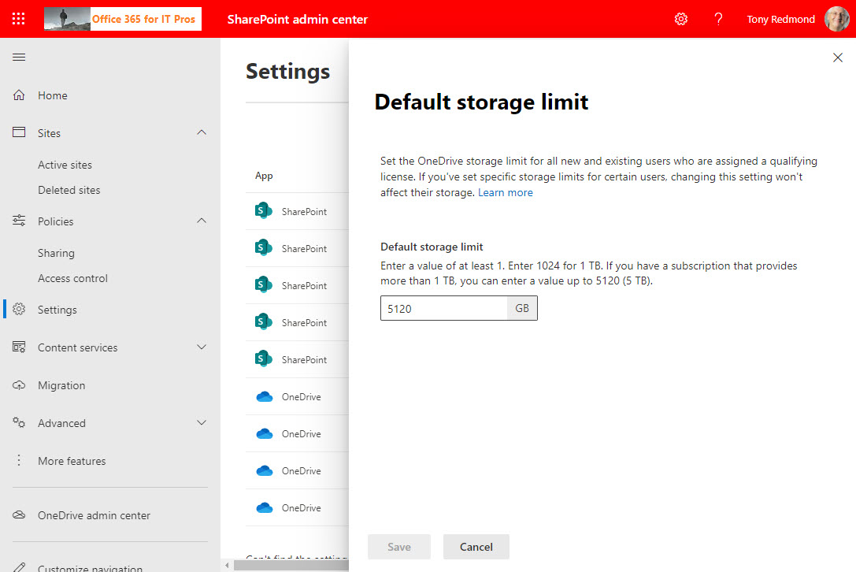Collapse the Sites section chevron
The width and height of the screenshot is (856, 572).
point(202,132)
